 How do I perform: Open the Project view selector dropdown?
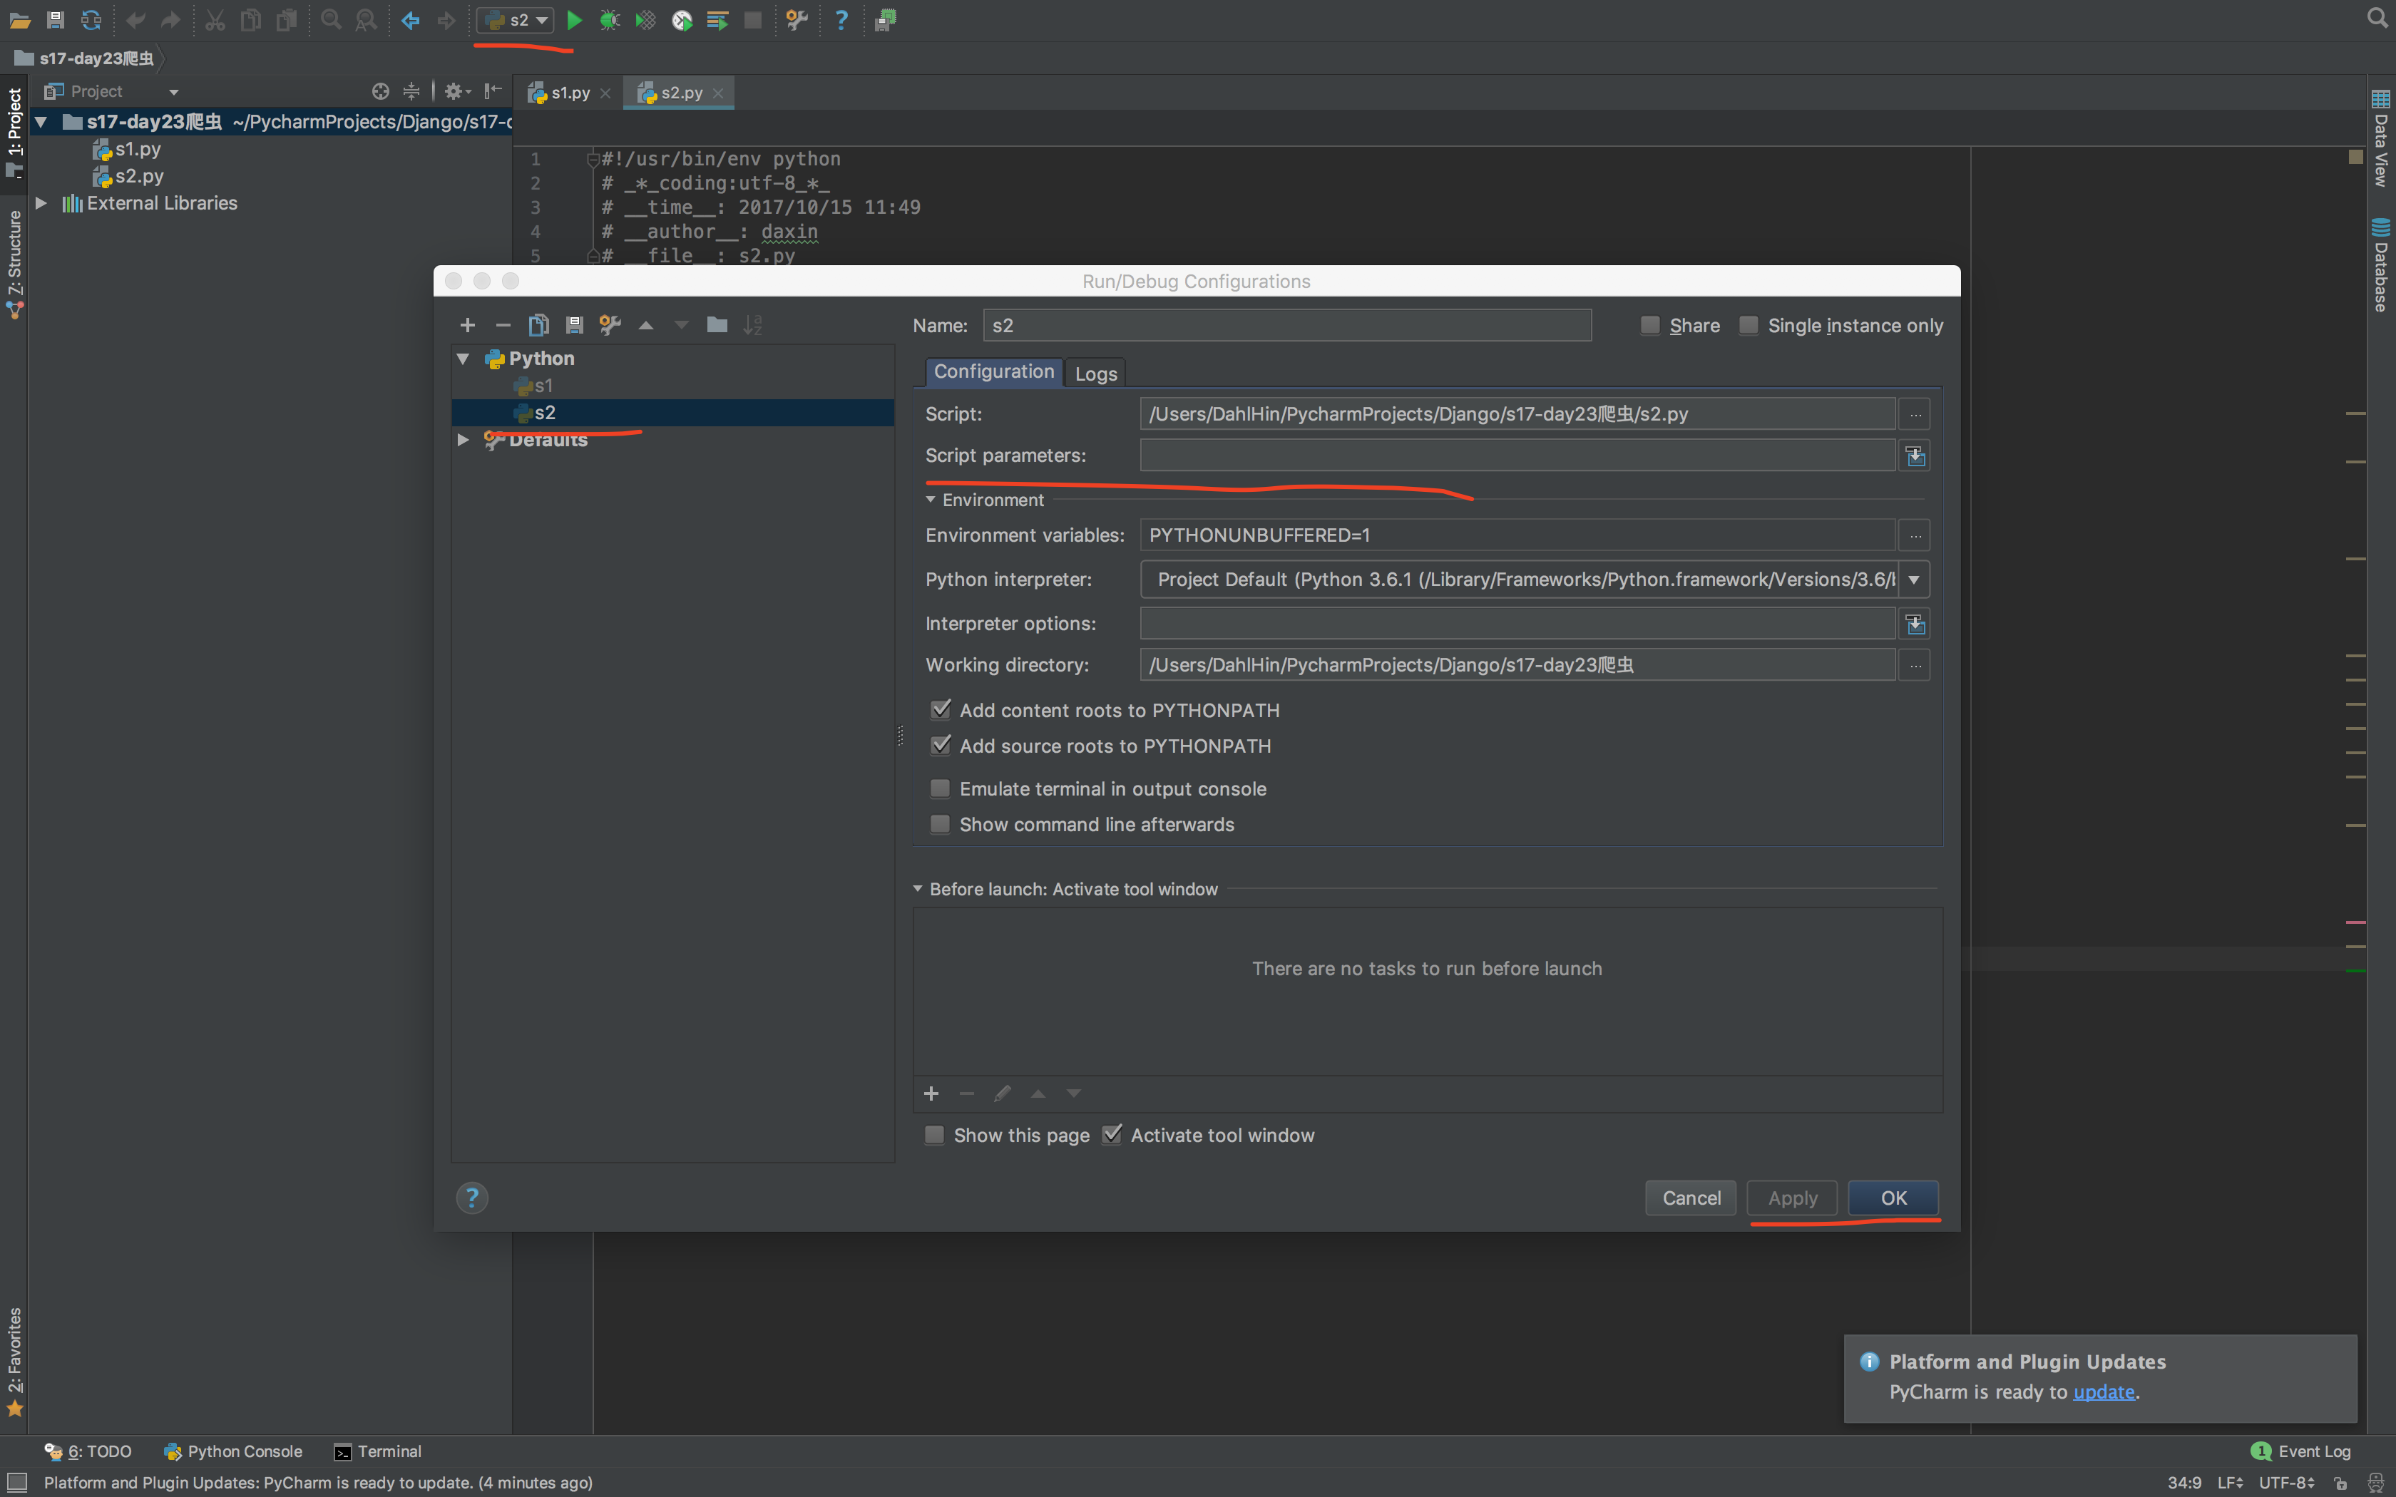click(174, 92)
